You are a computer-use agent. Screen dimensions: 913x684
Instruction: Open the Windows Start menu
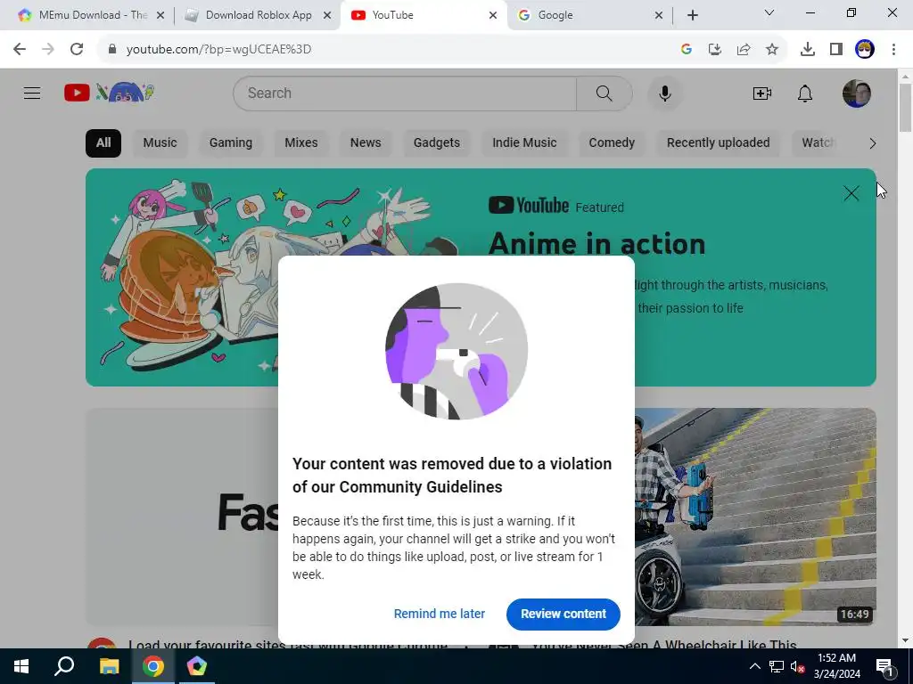(21, 666)
